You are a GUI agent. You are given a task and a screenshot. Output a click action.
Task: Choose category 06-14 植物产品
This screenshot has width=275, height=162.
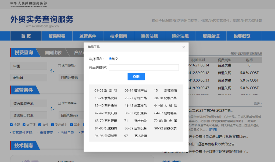136,90
